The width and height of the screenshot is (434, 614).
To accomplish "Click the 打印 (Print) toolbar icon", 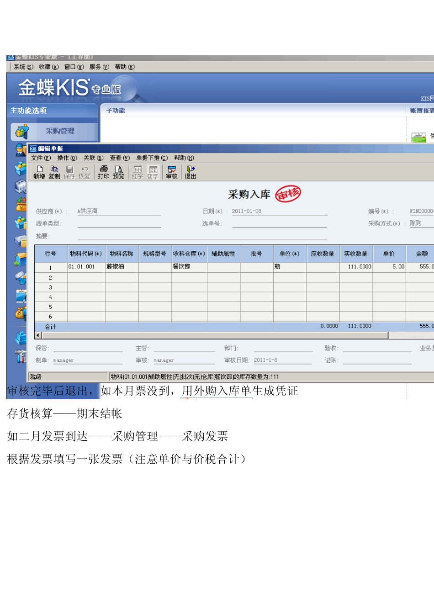I will (x=104, y=172).
